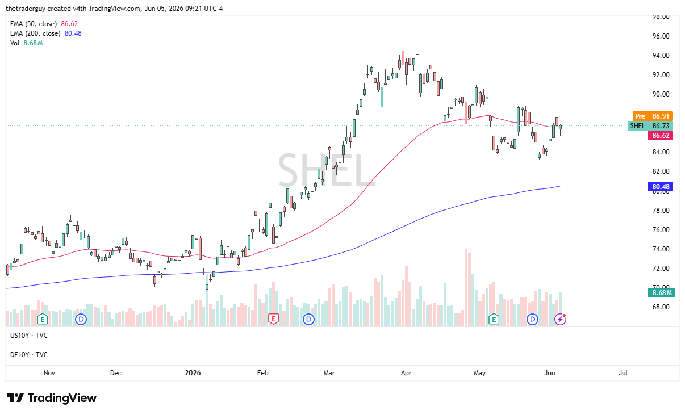Viewport: 685px width, 415px height.
Task: Click the 76.00 price axis label
Action: 661,230
